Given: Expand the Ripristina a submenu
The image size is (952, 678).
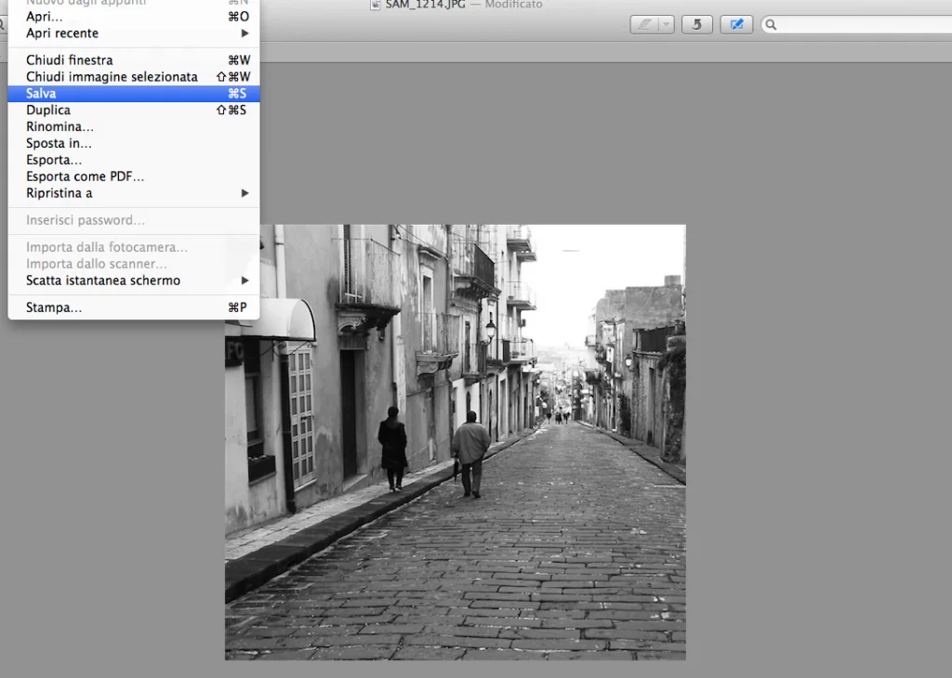Looking at the screenshot, I should point(59,194).
